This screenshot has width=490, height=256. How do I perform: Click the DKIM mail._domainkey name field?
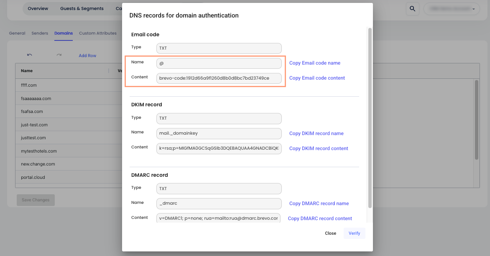tap(219, 133)
